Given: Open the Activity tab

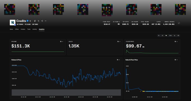Looking at the screenshot, I should [x=35, y=29].
